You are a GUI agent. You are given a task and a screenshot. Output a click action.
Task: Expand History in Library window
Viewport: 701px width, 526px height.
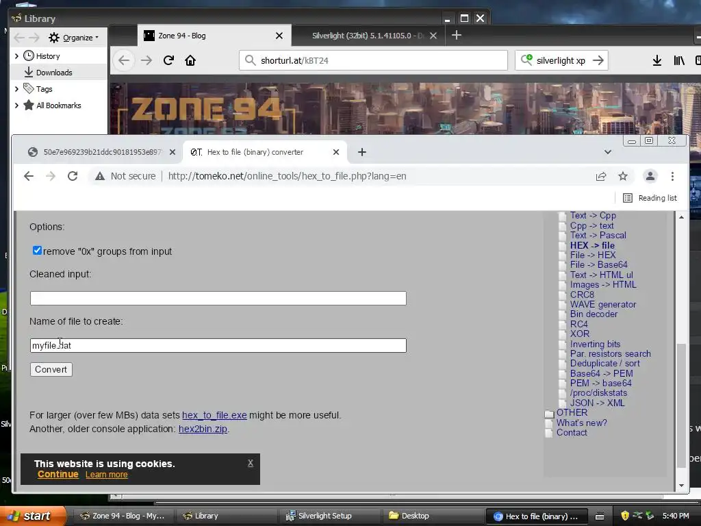(x=16, y=56)
